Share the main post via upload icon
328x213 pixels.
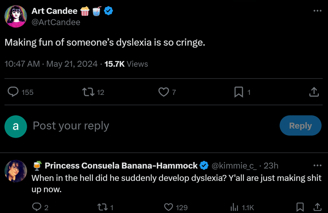point(314,92)
